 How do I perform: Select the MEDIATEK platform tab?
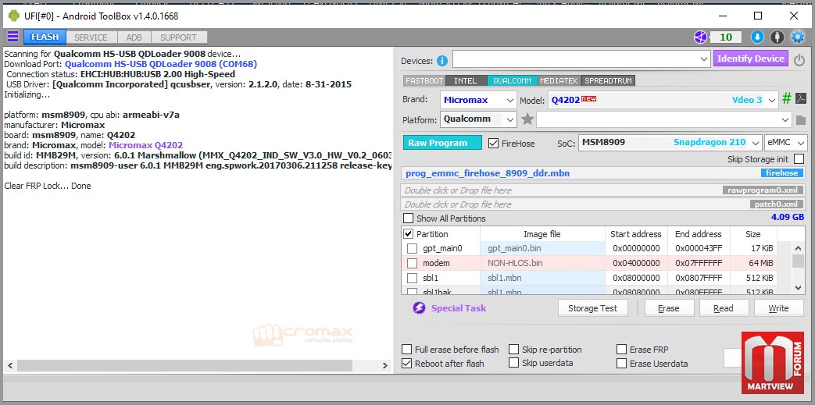click(559, 81)
